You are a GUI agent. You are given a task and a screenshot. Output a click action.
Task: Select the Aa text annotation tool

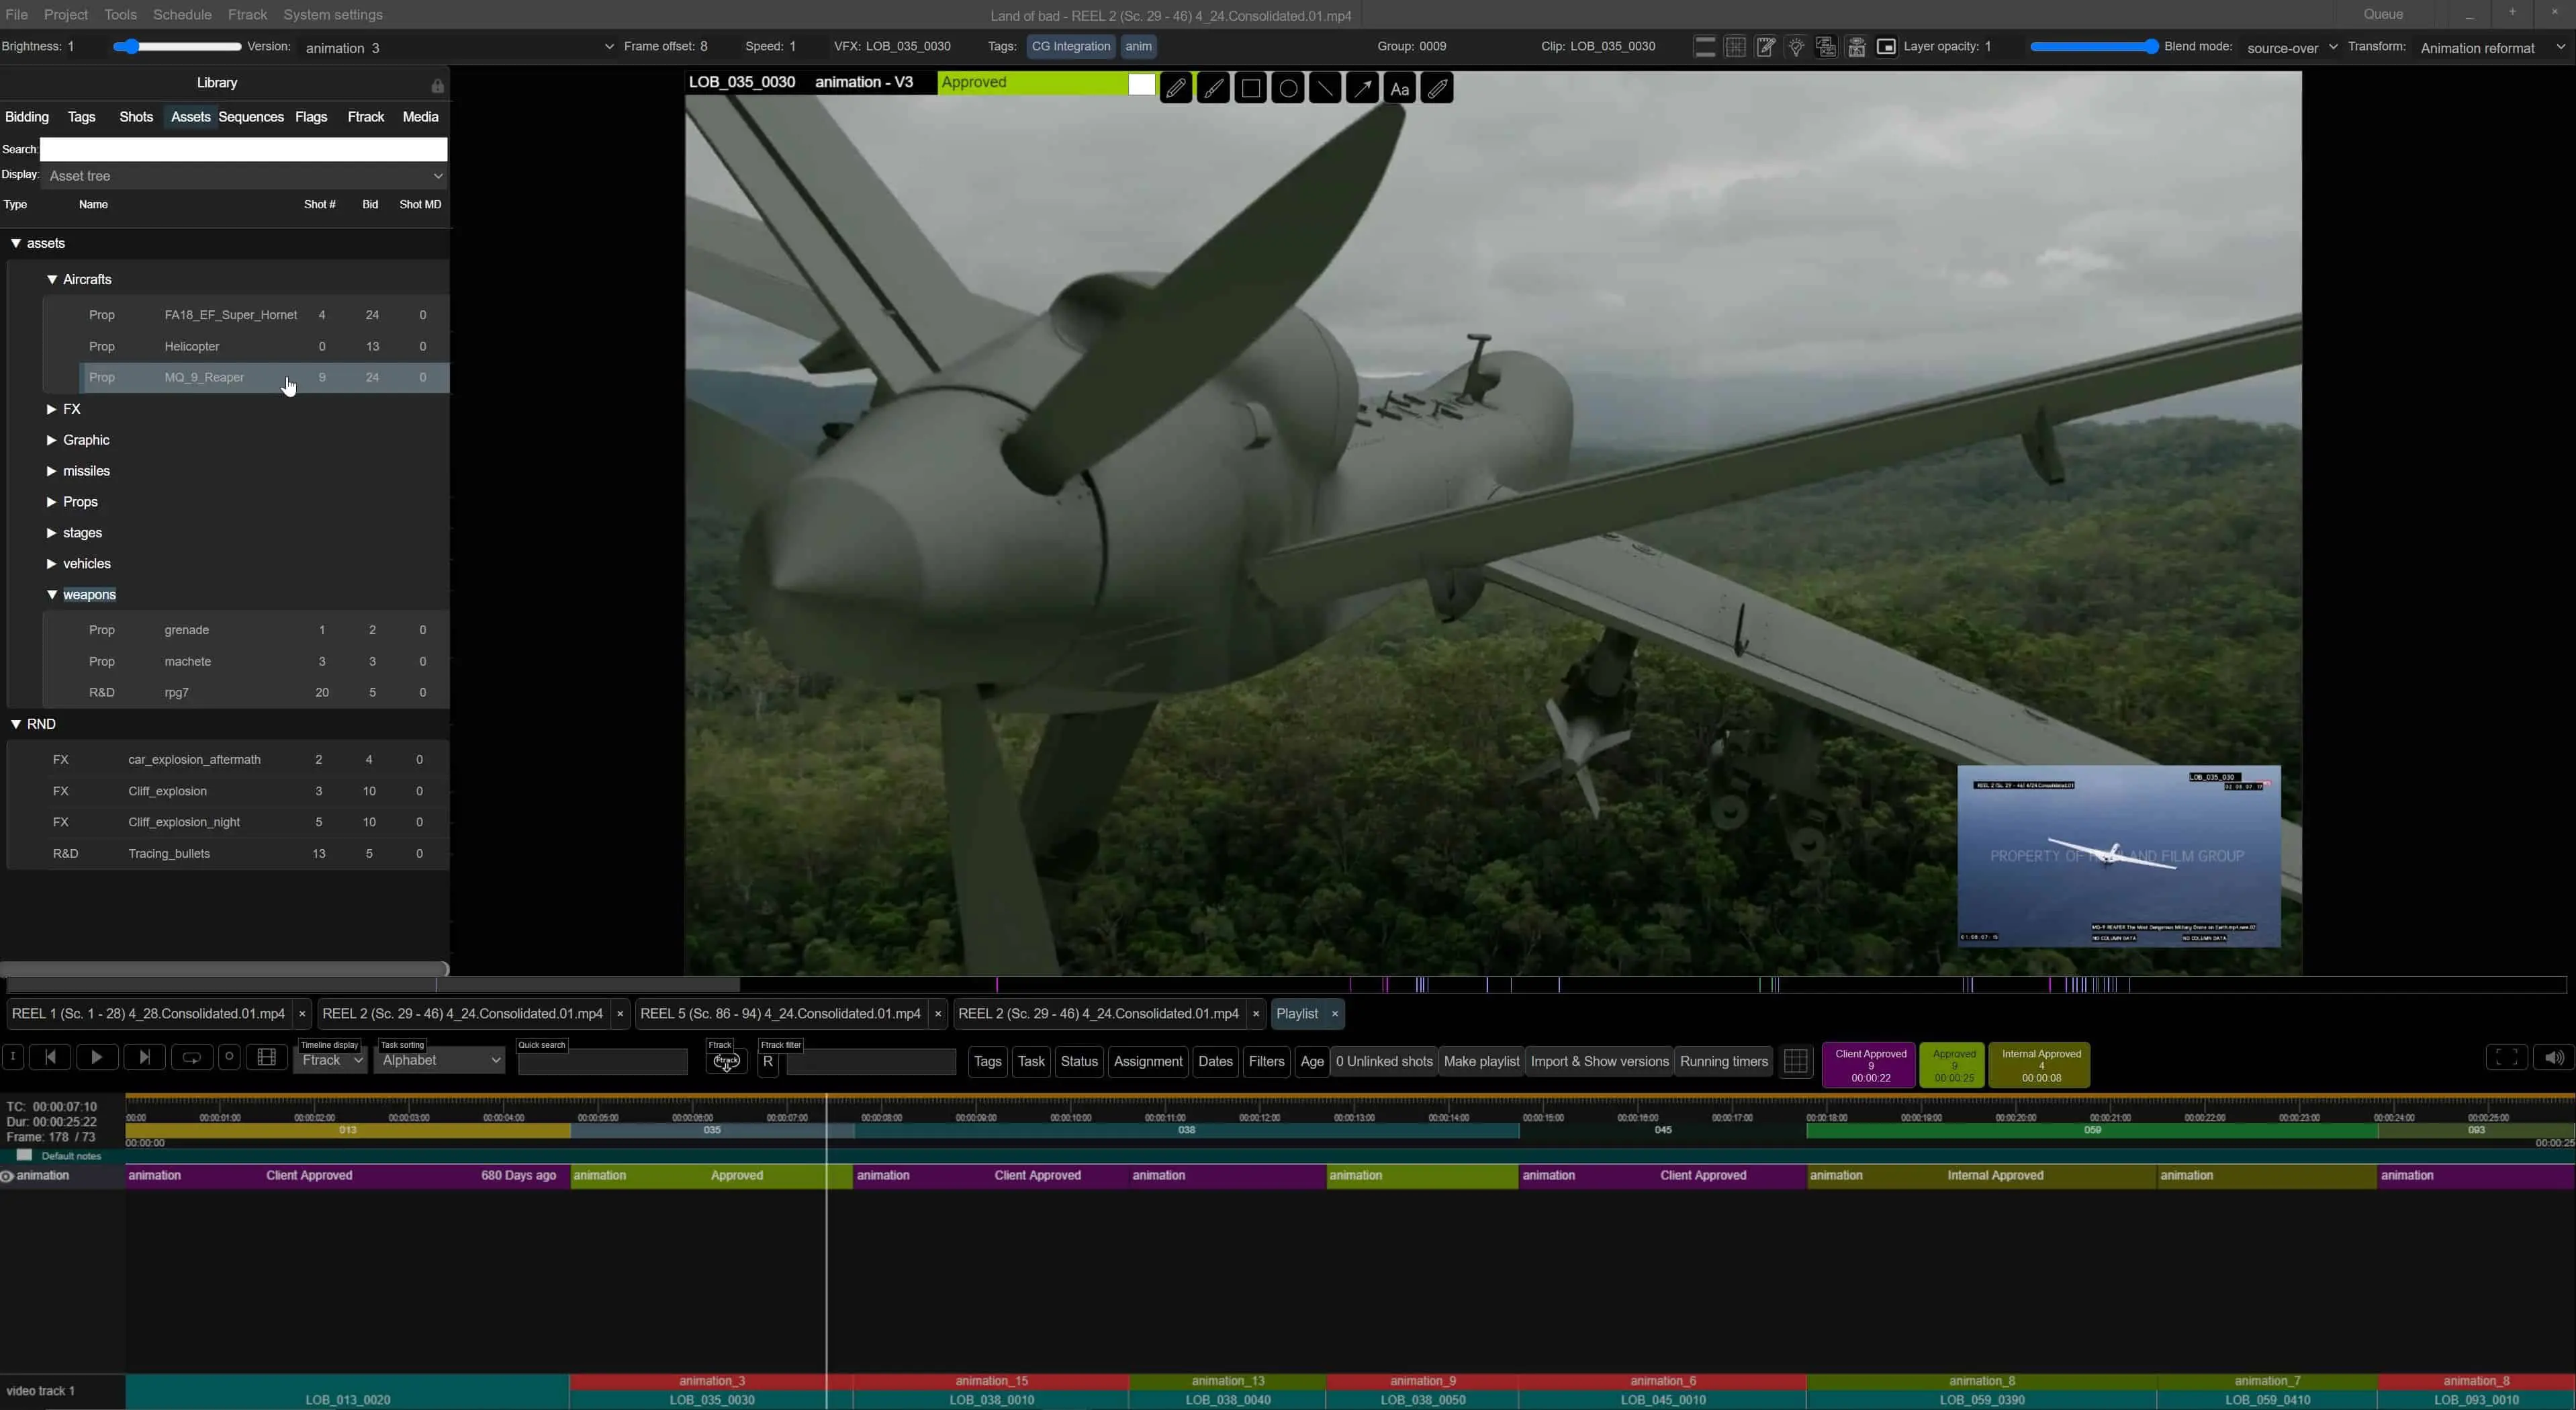click(1400, 89)
